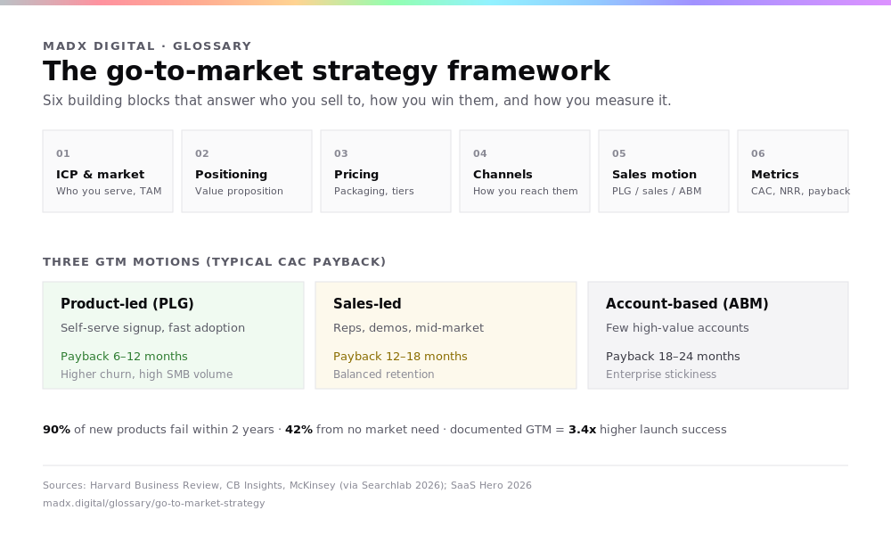Click the 'Metrics' heading
891x535 pixels.
(775, 175)
